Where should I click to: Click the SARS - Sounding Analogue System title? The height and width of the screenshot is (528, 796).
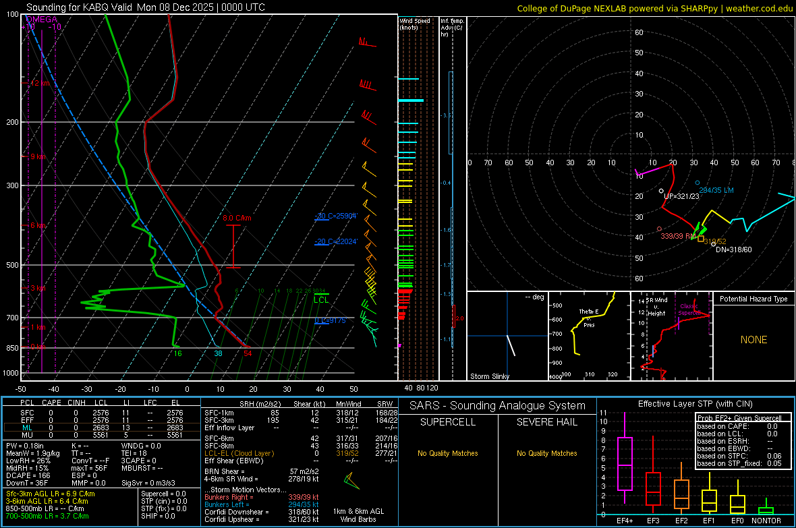[x=498, y=406]
